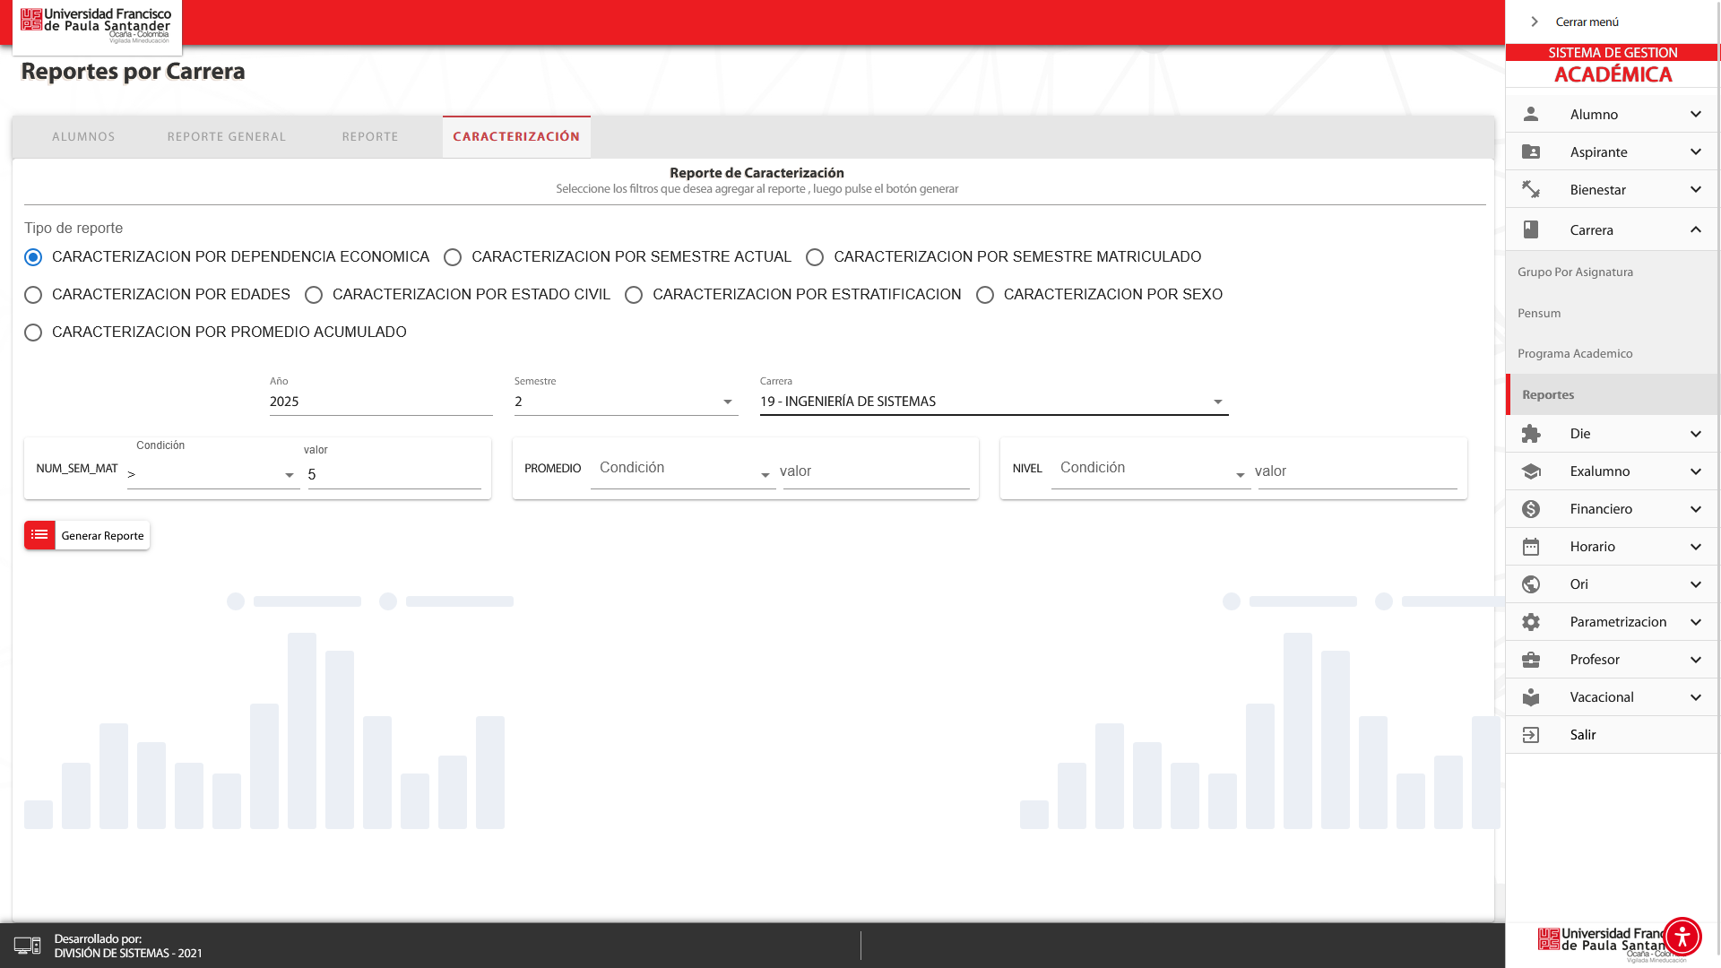Click the Horario calendar icon
Screen dimensions: 1721x968
(1531, 547)
